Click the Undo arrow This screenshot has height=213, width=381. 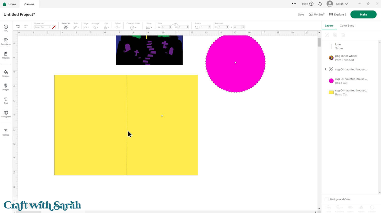click(18, 26)
